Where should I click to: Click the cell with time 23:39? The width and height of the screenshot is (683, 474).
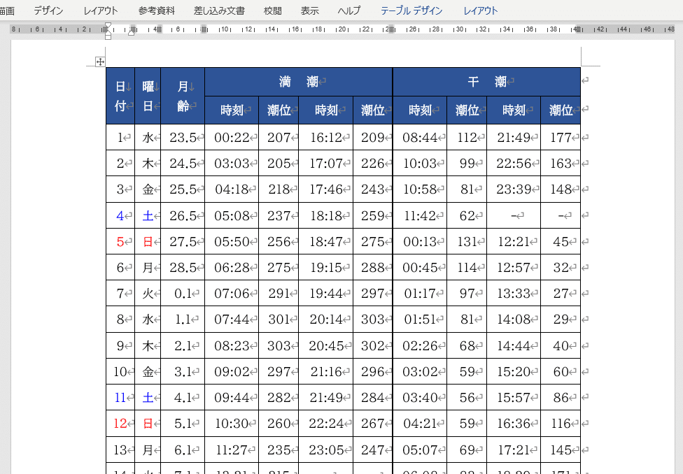pos(514,189)
